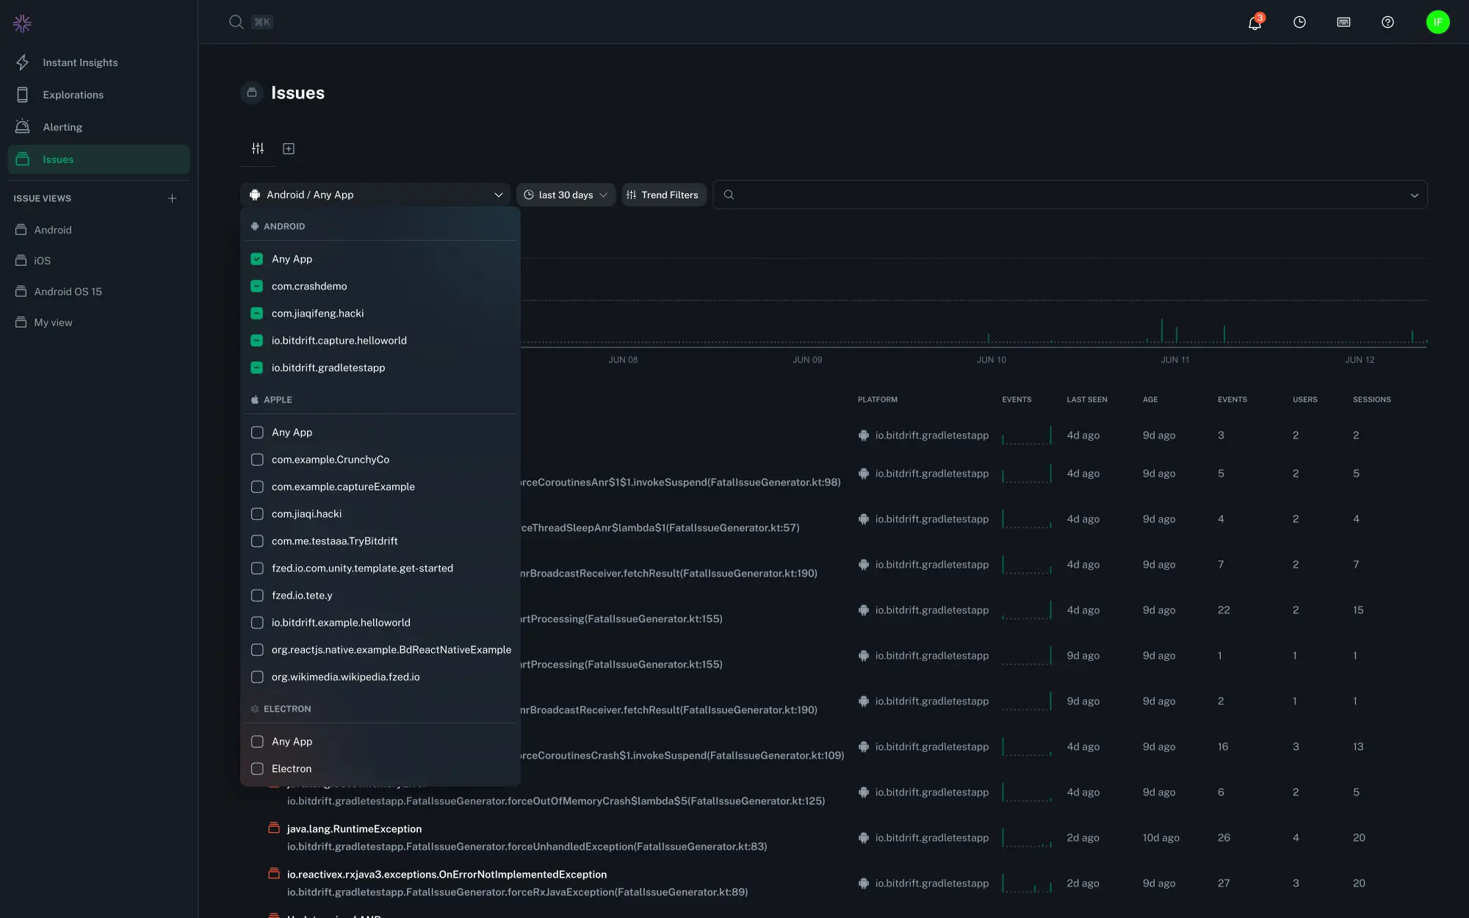The height and width of the screenshot is (918, 1469).
Task: Click the recent history clock icon
Action: coord(1299,23)
